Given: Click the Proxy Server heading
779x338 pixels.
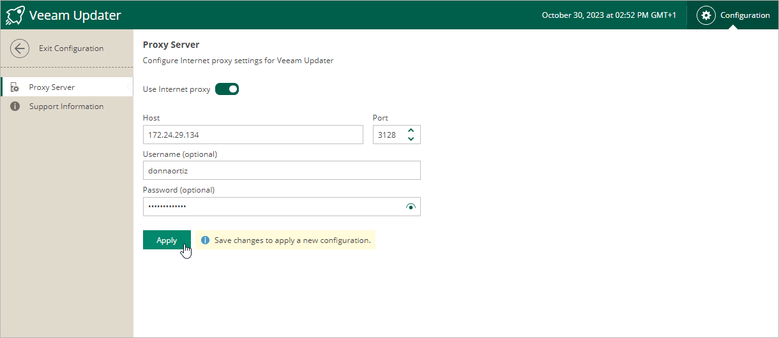Looking at the screenshot, I should coord(171,45).
